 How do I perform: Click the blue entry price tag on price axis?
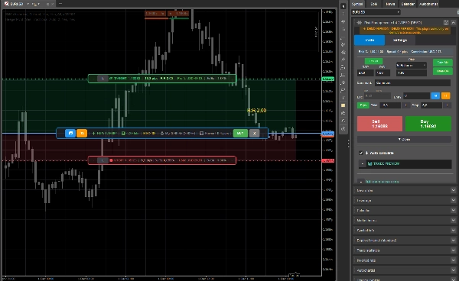[328, 134]
